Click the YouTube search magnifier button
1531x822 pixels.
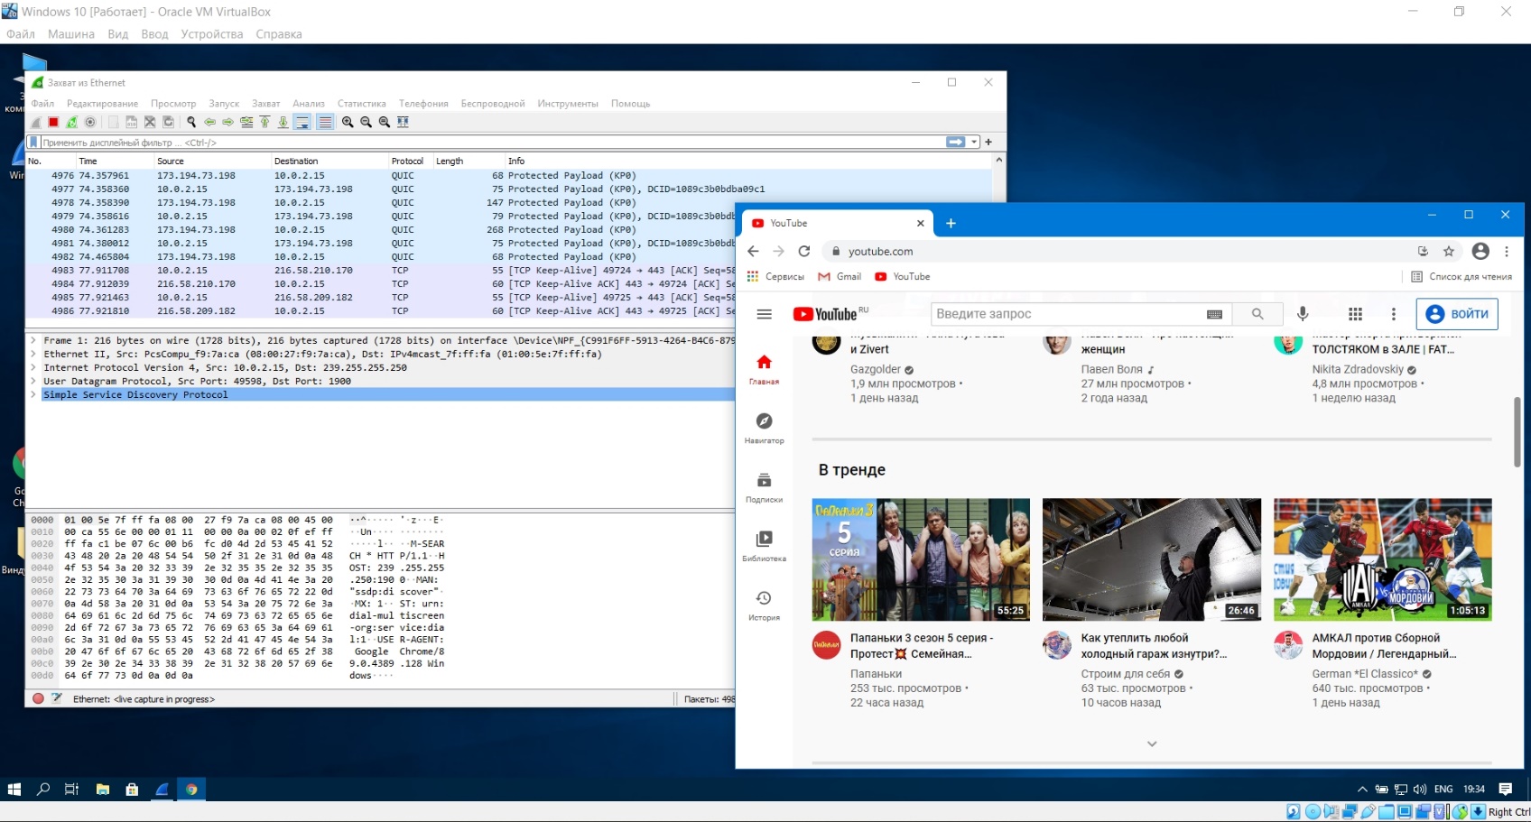point(1257,314)
